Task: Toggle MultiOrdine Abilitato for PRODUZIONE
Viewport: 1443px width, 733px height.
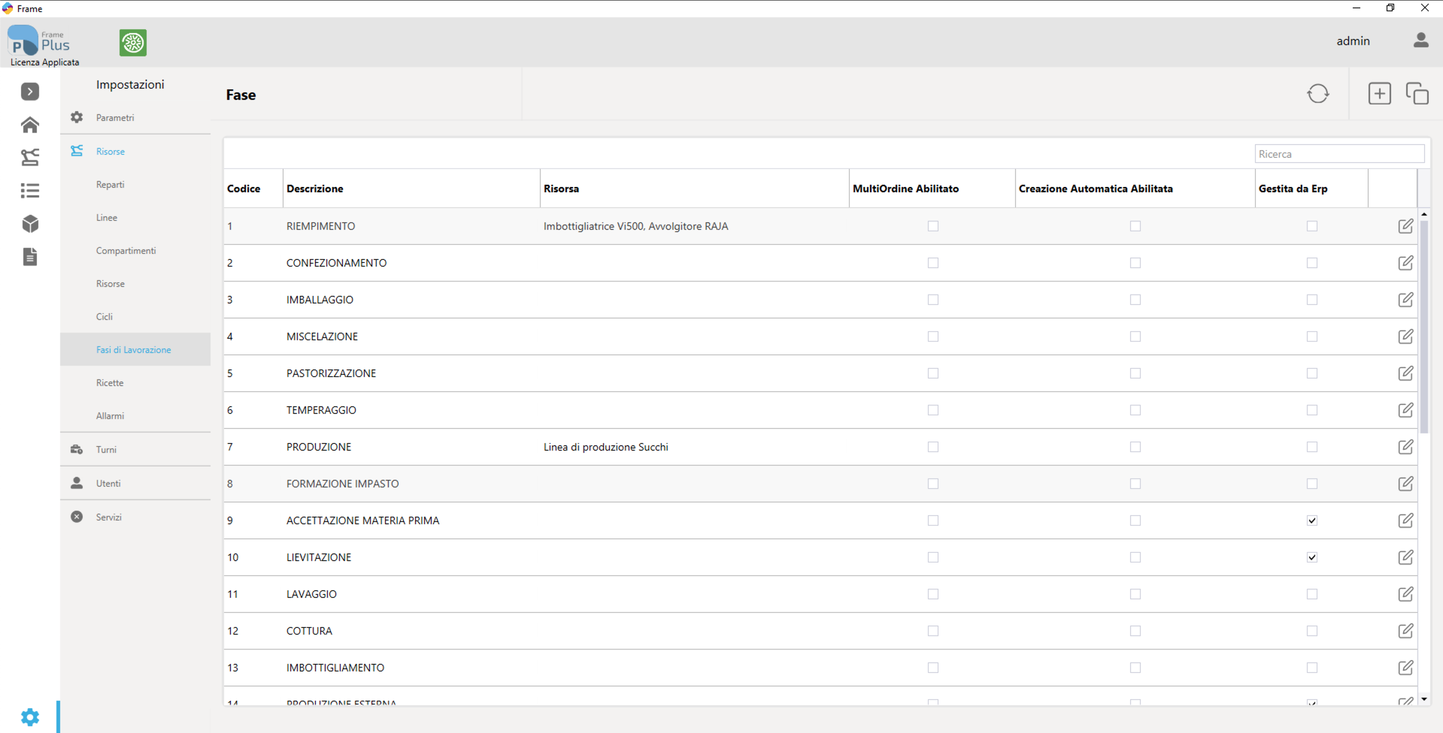Action: [933, 447]
